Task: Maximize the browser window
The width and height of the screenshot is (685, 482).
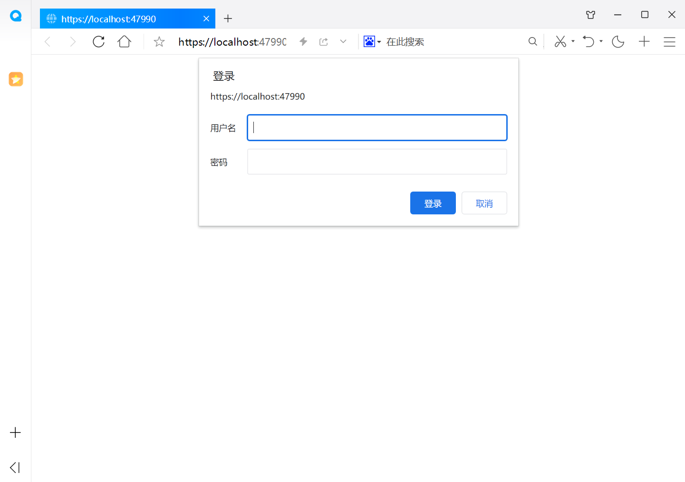Action: [645, 15]
